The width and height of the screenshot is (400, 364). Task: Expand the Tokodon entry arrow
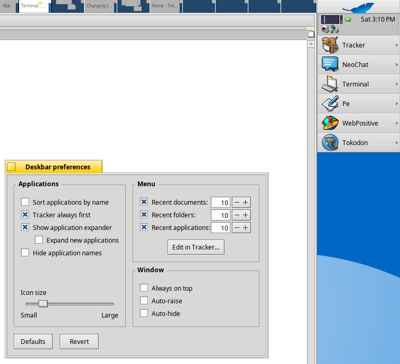396,143
